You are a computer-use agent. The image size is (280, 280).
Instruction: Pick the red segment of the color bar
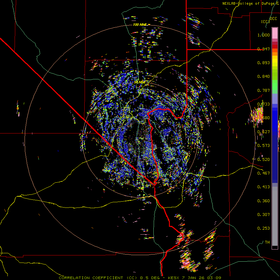275,47
